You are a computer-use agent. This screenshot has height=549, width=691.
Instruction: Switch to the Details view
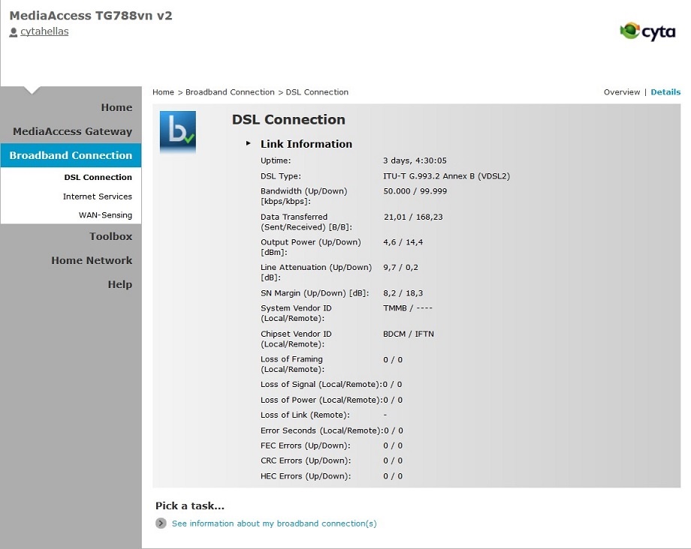665,92
